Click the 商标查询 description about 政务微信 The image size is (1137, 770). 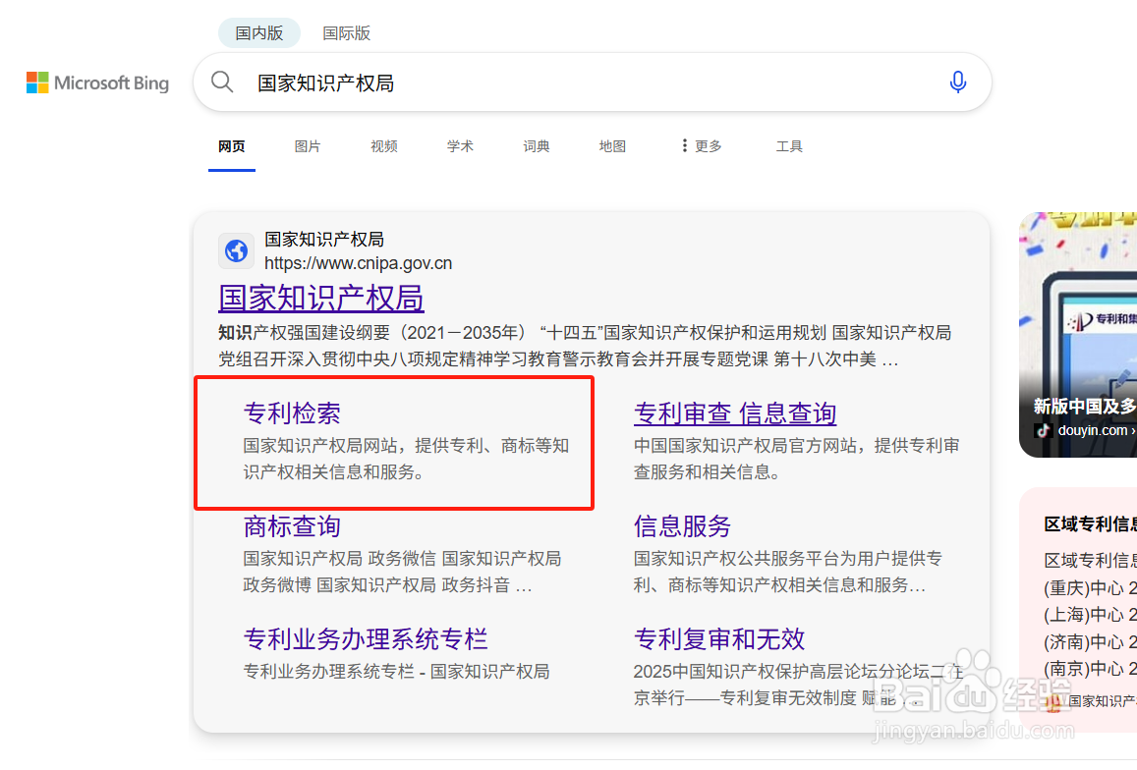(403, 572)
